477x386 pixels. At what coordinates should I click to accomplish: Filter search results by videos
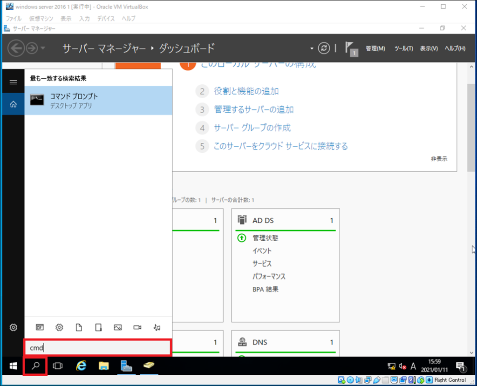click(137, 327)
